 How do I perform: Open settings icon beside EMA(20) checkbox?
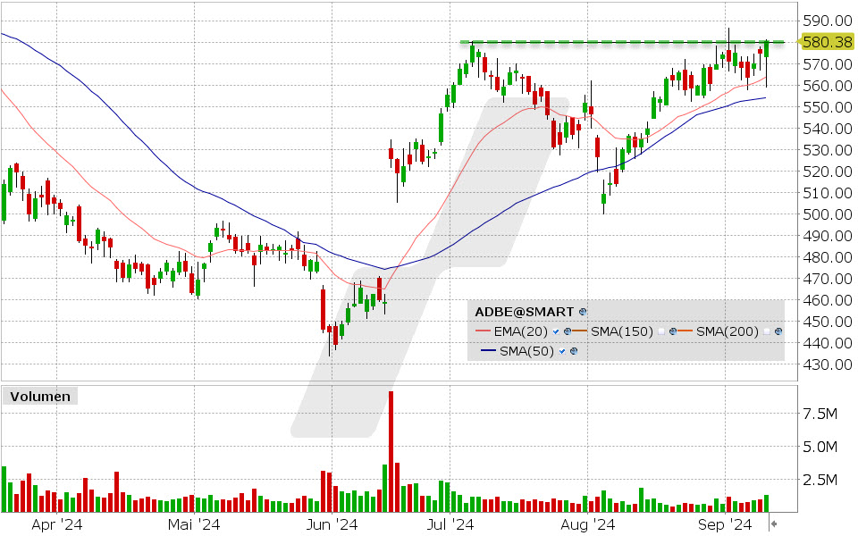point(568,331)
